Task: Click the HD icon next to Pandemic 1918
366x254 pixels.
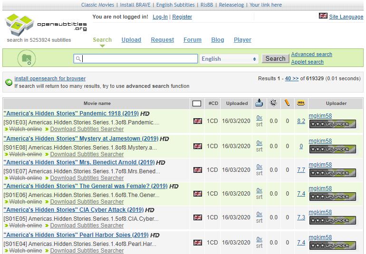Action: tap(145, 114)
